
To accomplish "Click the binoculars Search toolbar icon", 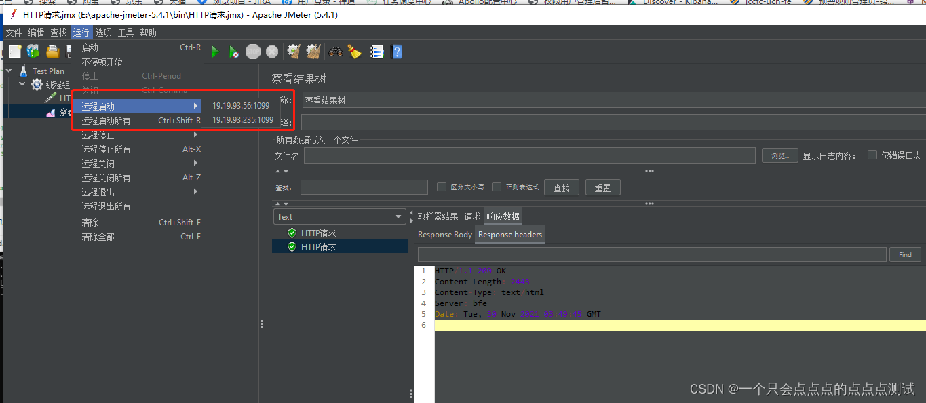I will [x=336, y=52].
